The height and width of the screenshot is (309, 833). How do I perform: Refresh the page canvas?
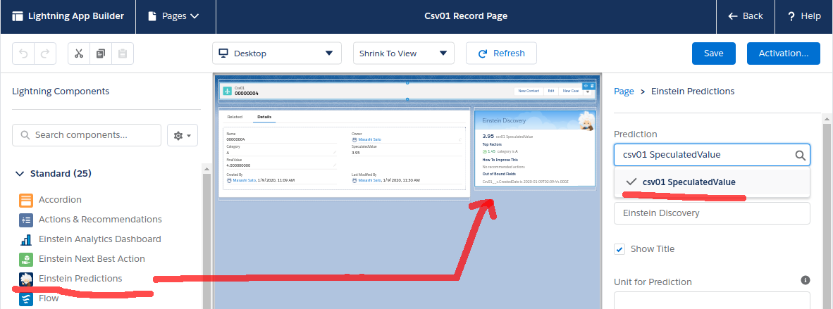pos(501,53)
